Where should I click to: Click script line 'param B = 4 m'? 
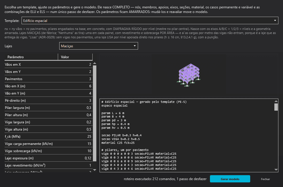(113, 117)
